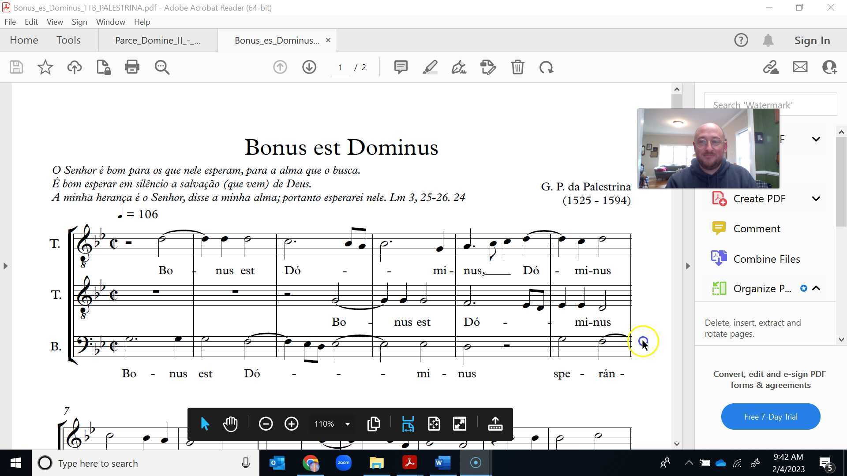
Task: Go to the next page arrow
Action: 309,67
